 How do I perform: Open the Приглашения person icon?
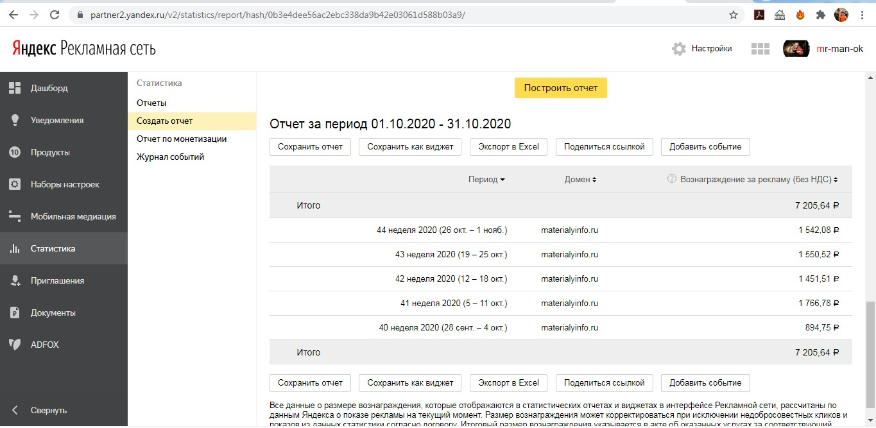pyautogui.click(x=15, y=281)
